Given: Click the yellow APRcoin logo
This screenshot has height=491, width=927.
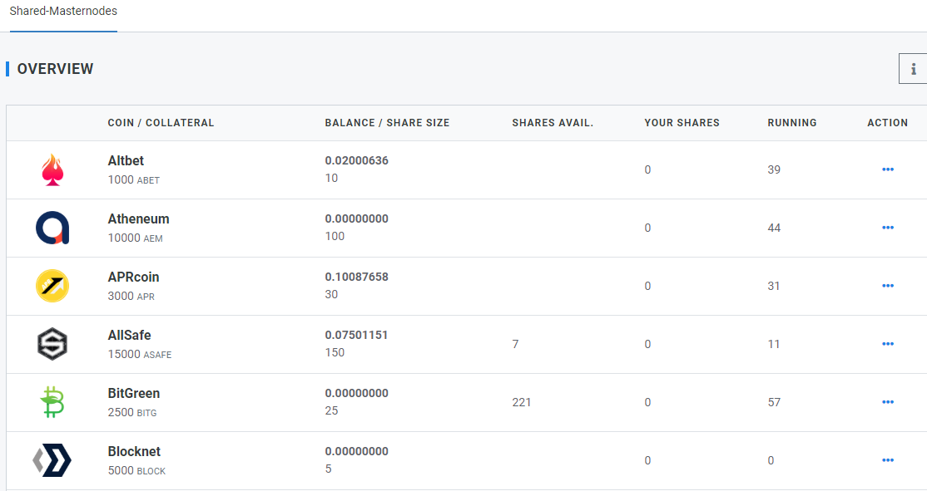Looking at the screenshot, I should coord(52,286).
